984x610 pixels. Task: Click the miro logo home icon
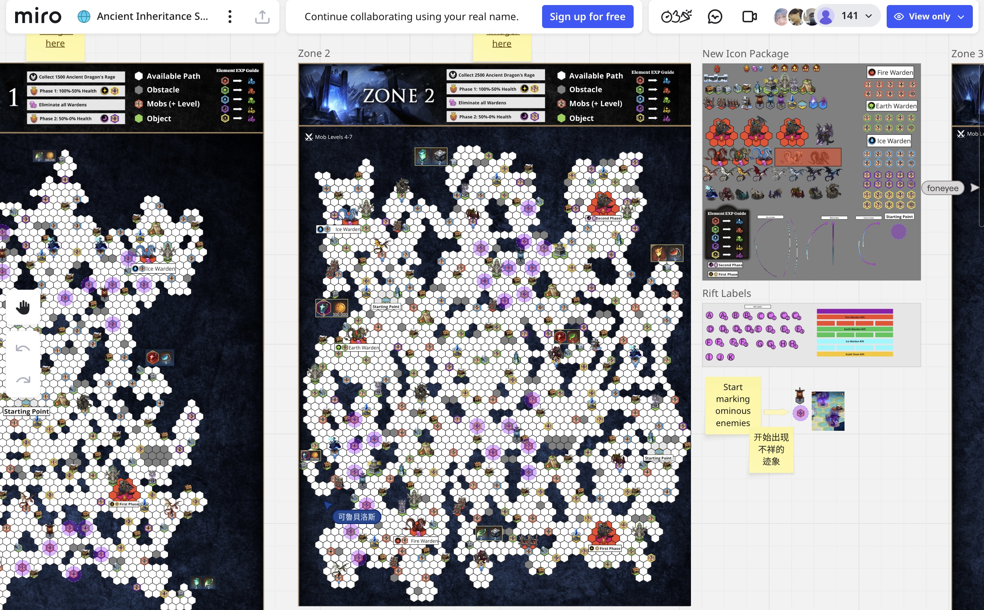point(38,17)
